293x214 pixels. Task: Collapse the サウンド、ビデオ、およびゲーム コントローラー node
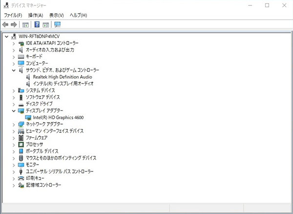pos(14,70)
